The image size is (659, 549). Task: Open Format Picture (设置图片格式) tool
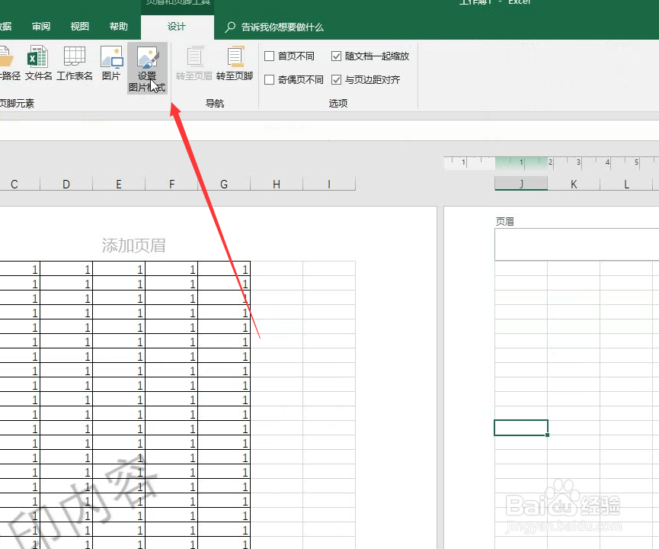(147, 68)
